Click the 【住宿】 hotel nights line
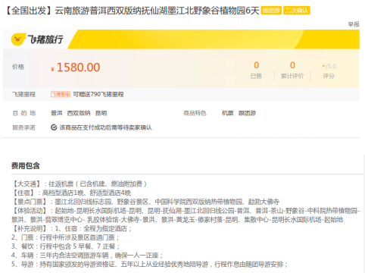Viewport: 365px width, 273px height. 71,193
